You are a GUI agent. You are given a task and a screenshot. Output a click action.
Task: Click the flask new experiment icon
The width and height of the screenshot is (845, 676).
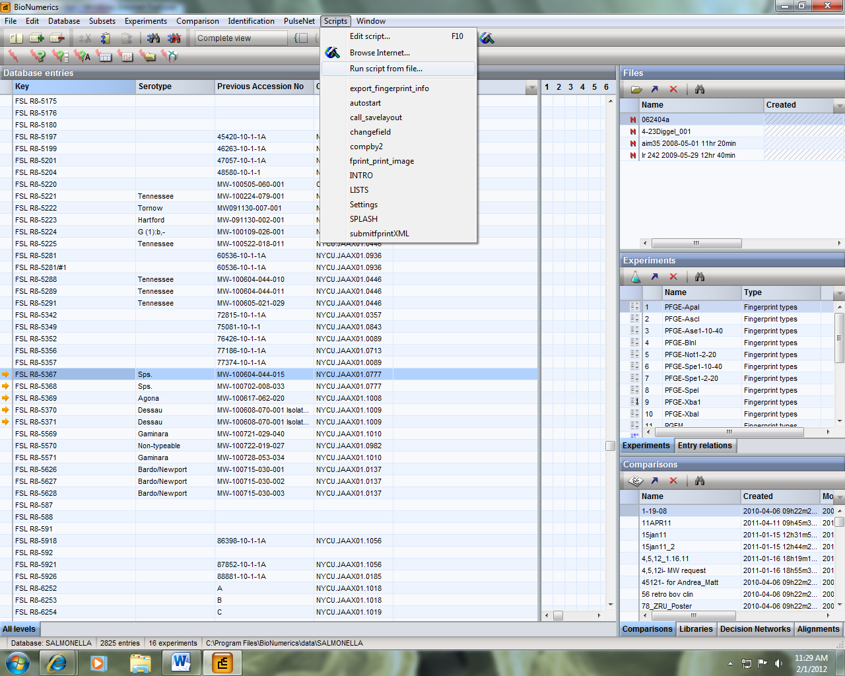coord(635,277)
